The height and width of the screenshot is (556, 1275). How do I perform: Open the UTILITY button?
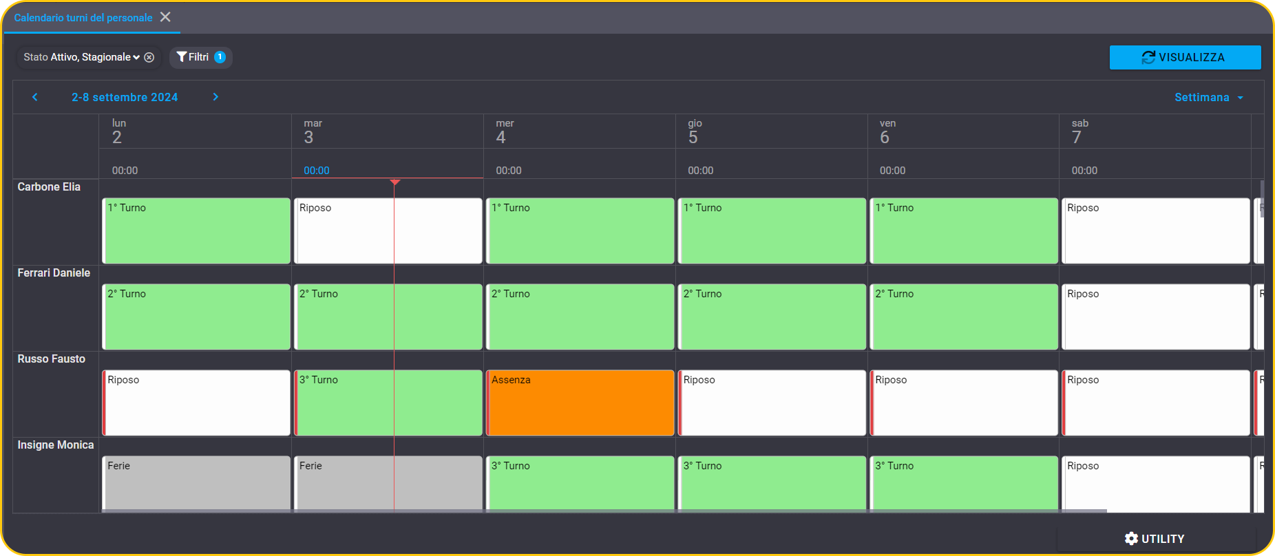[1156, 539]
